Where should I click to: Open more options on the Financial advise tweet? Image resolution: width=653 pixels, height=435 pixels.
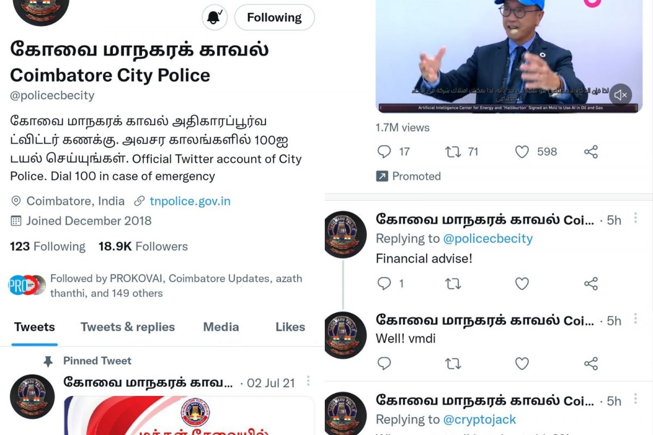coord(634,218)
